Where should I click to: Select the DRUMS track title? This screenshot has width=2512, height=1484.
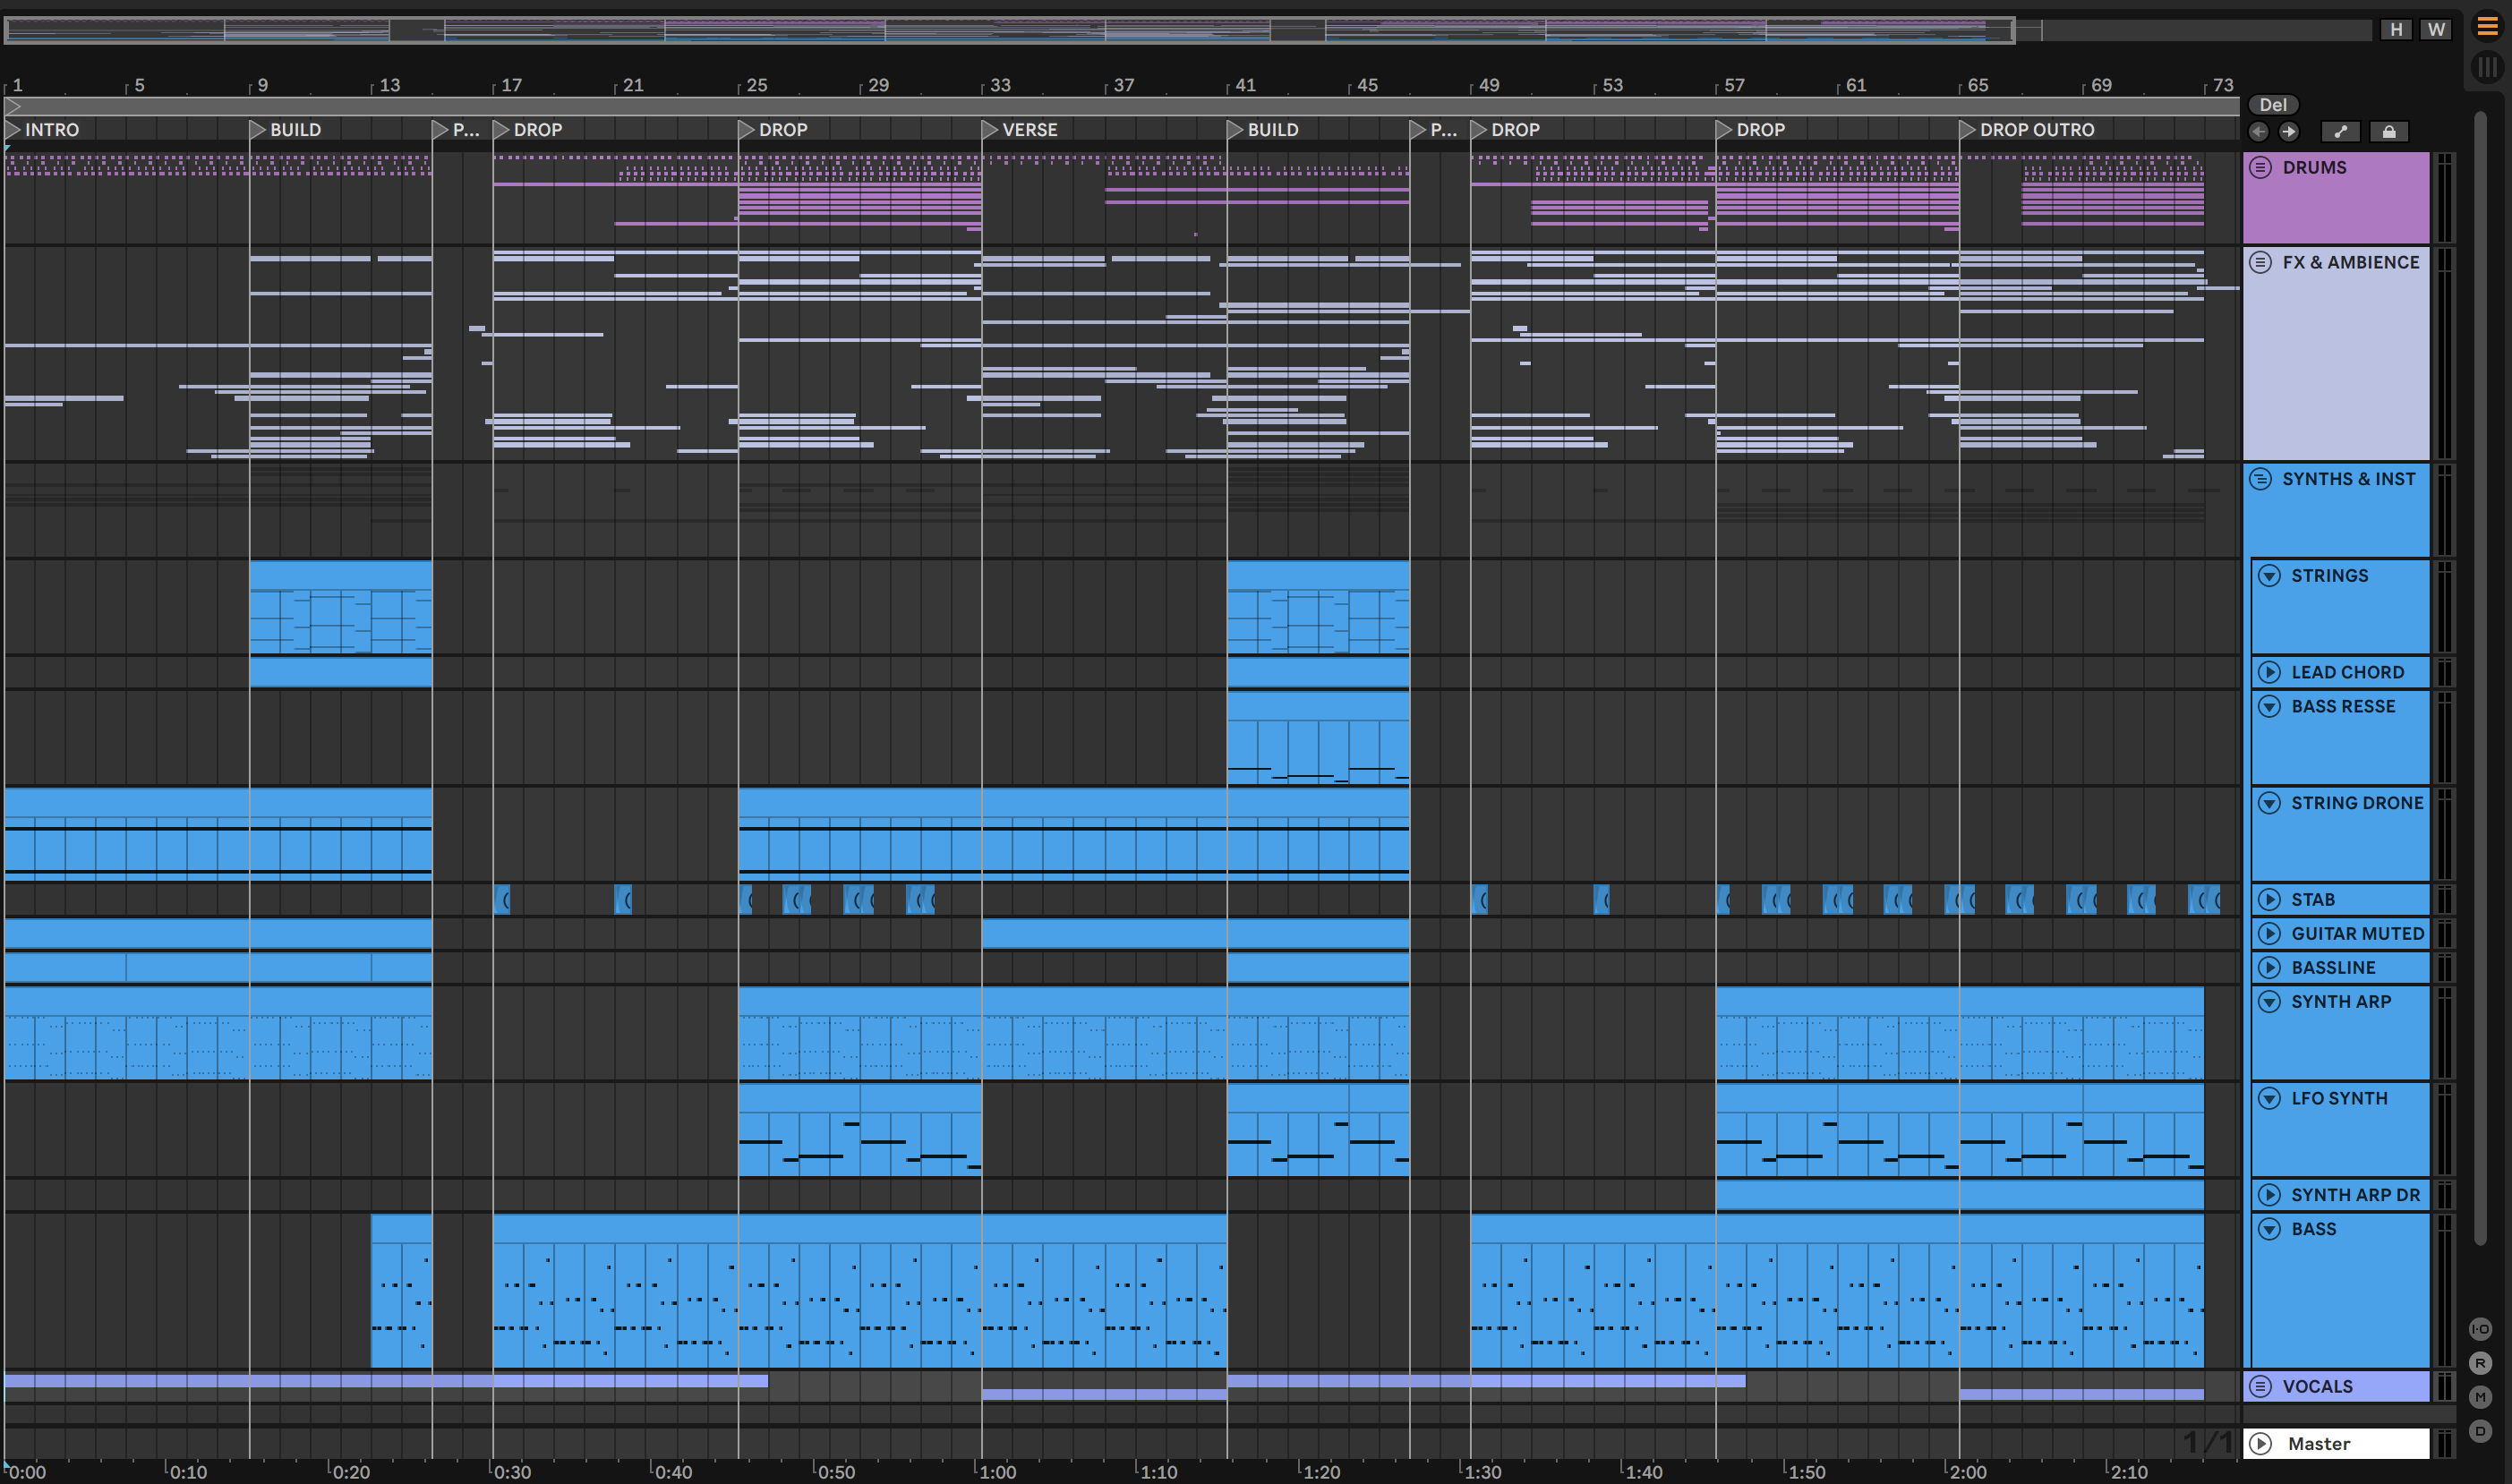(2314, 167)
